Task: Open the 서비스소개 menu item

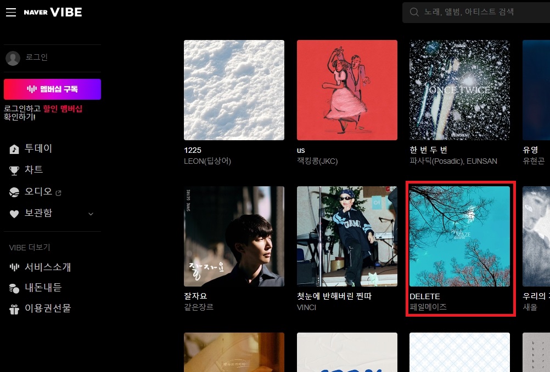Action: (48, 267)
